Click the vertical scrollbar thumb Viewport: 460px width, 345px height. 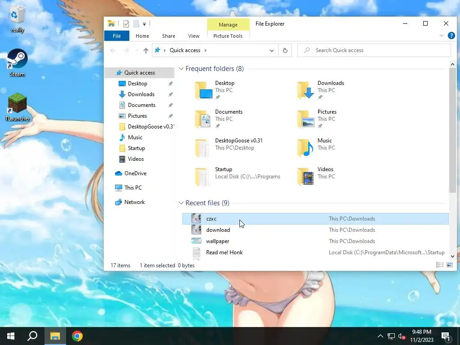point(452,130)
